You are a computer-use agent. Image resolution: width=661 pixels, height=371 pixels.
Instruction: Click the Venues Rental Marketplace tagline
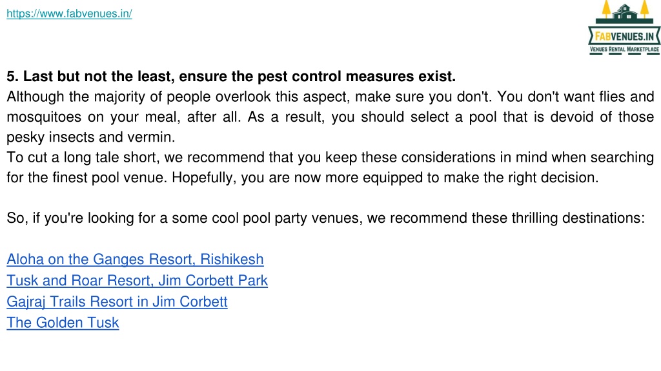tap(624, 49)
